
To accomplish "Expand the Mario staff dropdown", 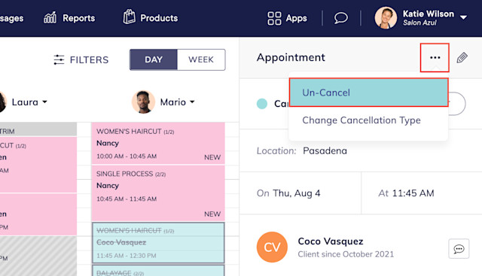I will coord(192,102).
